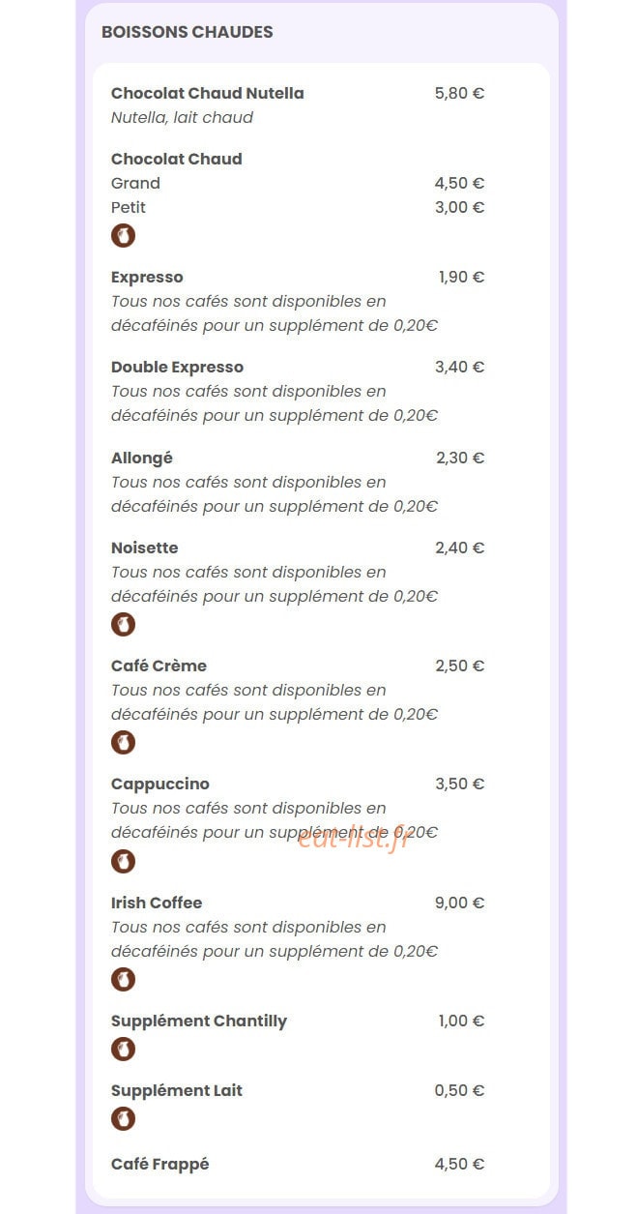Click the milk allergen icon under Irish Coffee

(123, 979)
